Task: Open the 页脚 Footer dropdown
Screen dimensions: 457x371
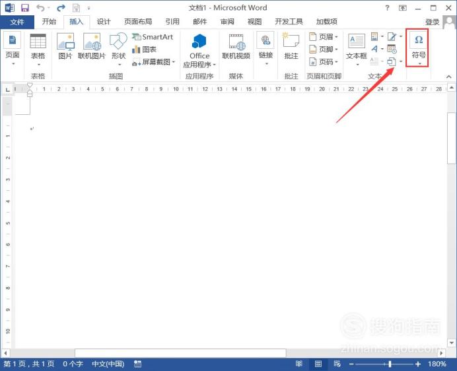Action: [323, 50]
